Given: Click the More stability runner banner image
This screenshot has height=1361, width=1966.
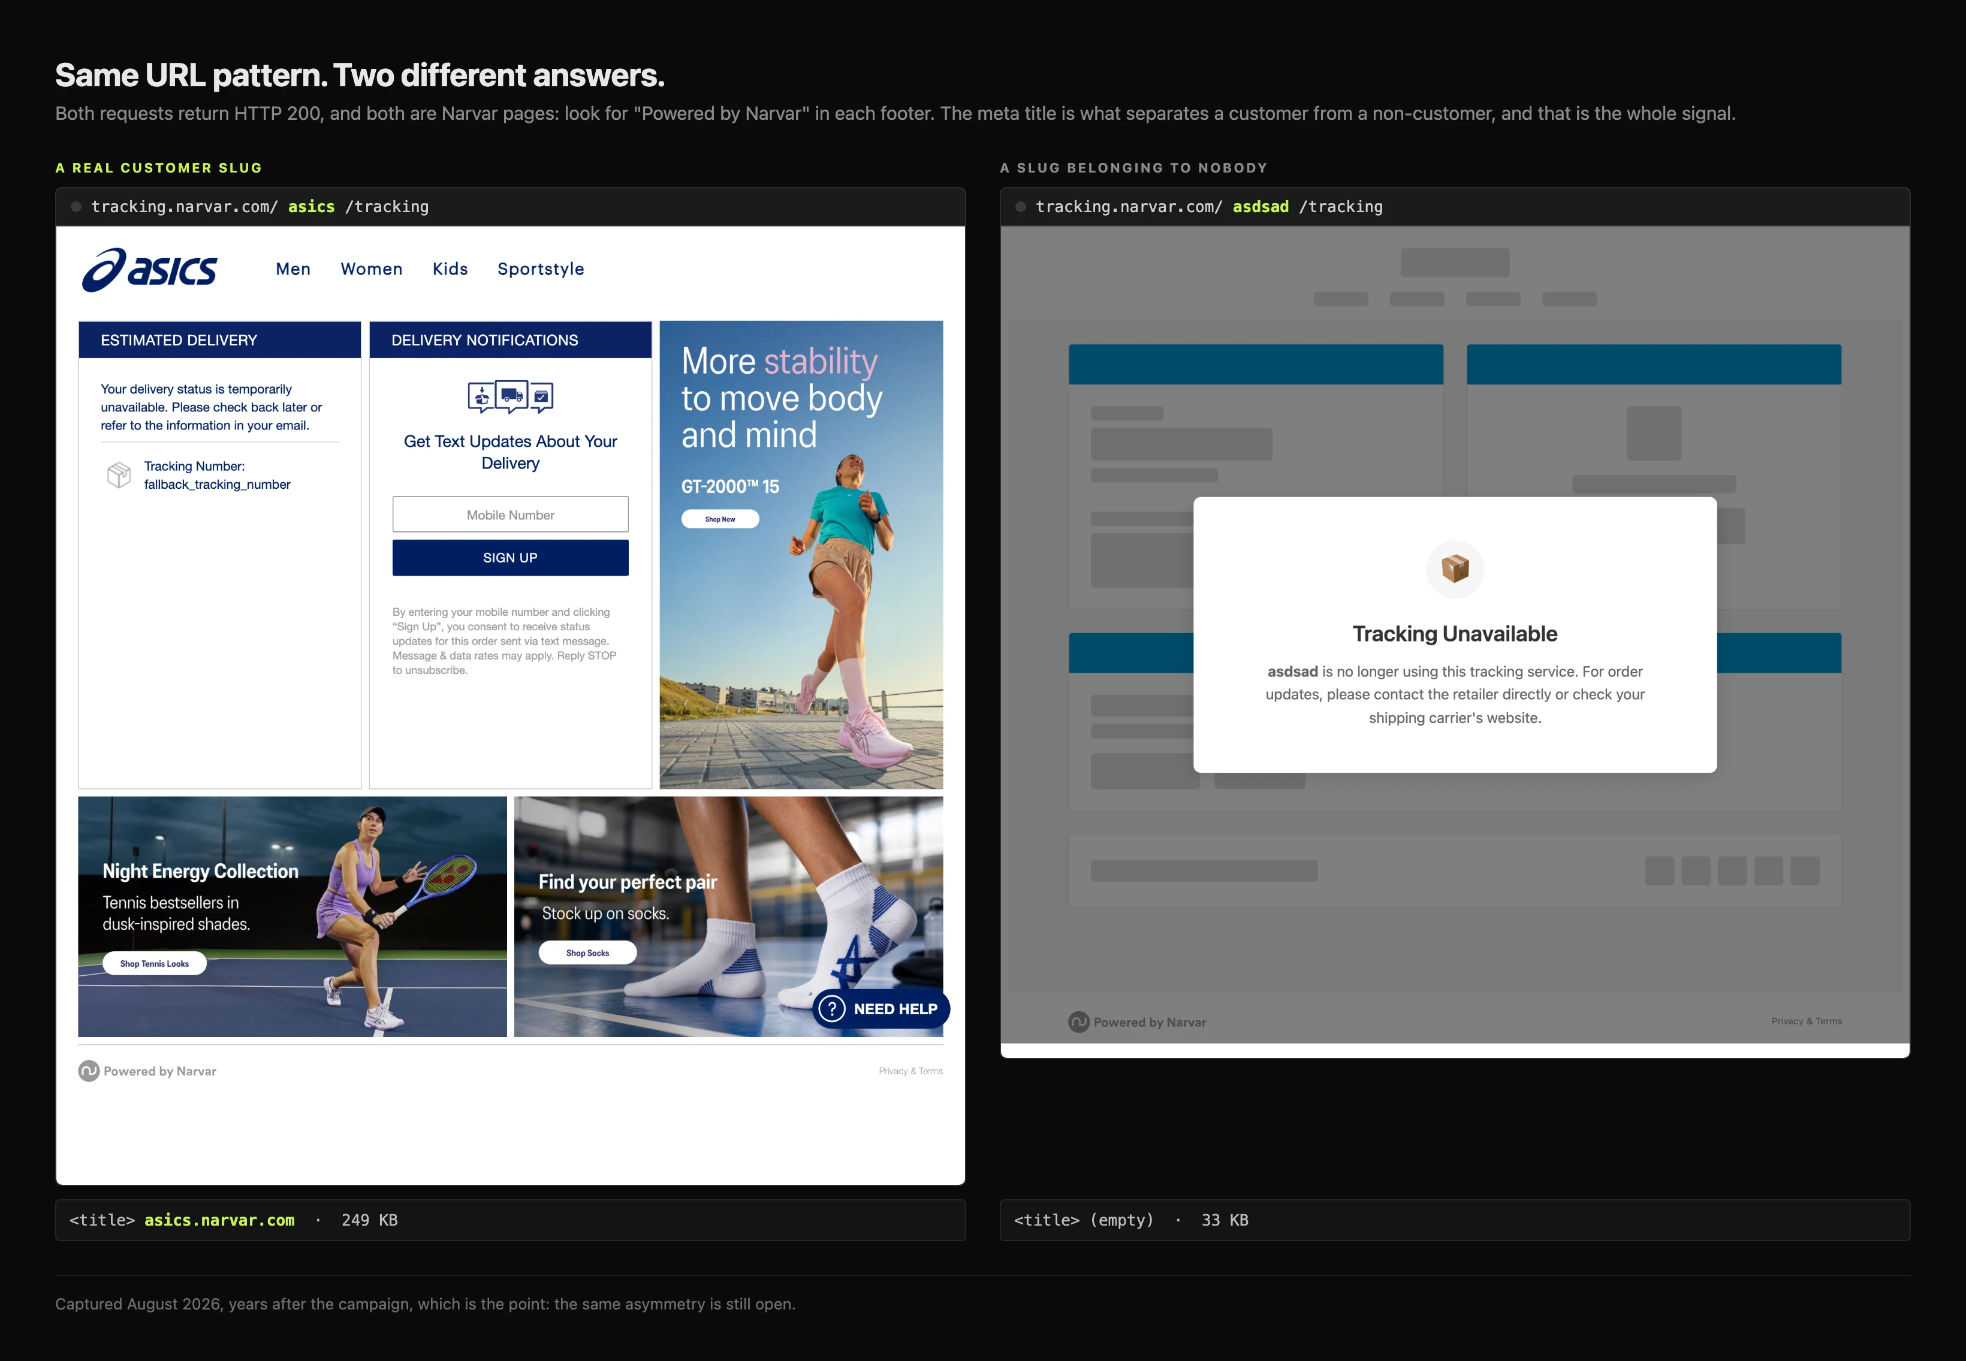Looking at the screenshot, I should [801, 554].
